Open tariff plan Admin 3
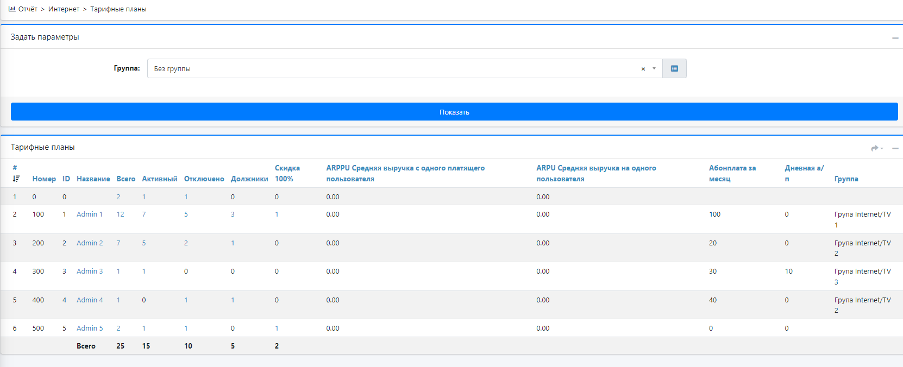The height and width of the screenshot is (367, 903). pos(90,271)
